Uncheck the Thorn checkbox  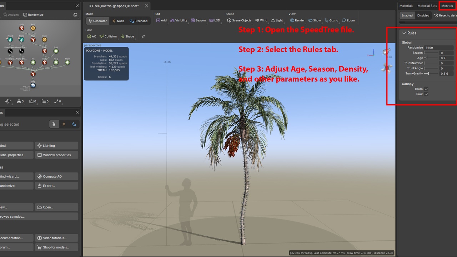pyautogui.click(x=426, y=89)
